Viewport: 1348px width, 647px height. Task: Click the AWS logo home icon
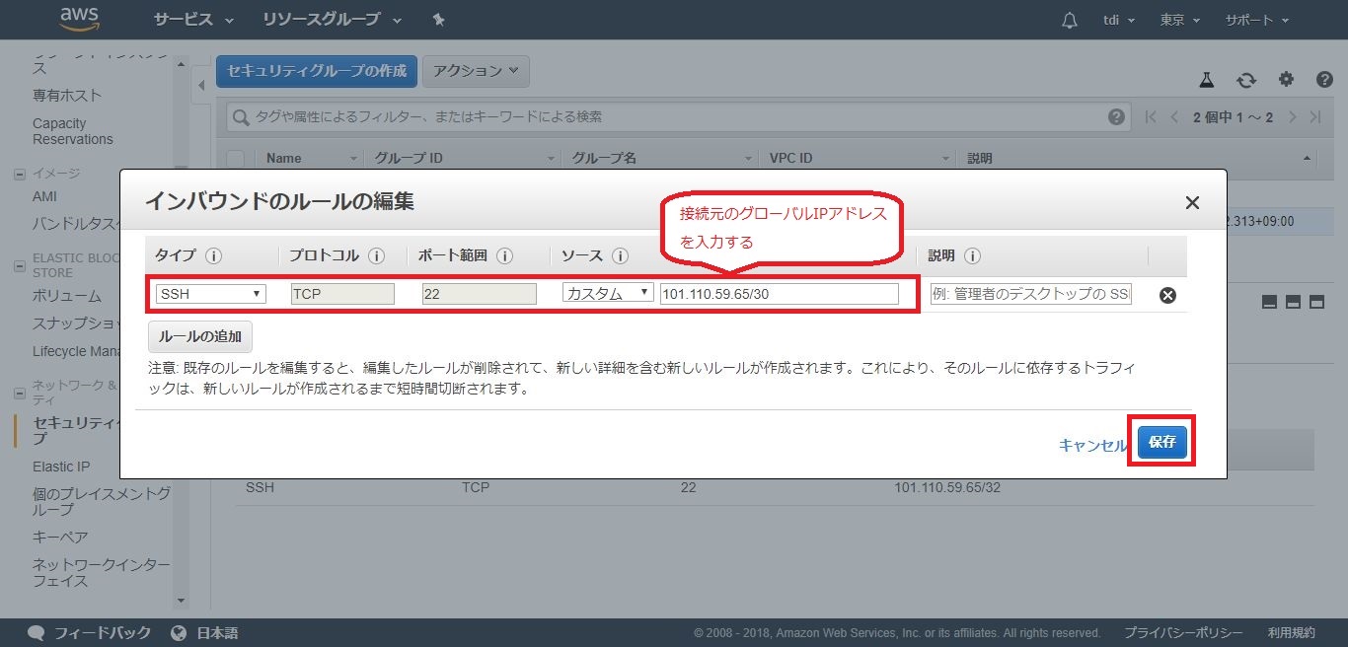(x=79, y=19)
